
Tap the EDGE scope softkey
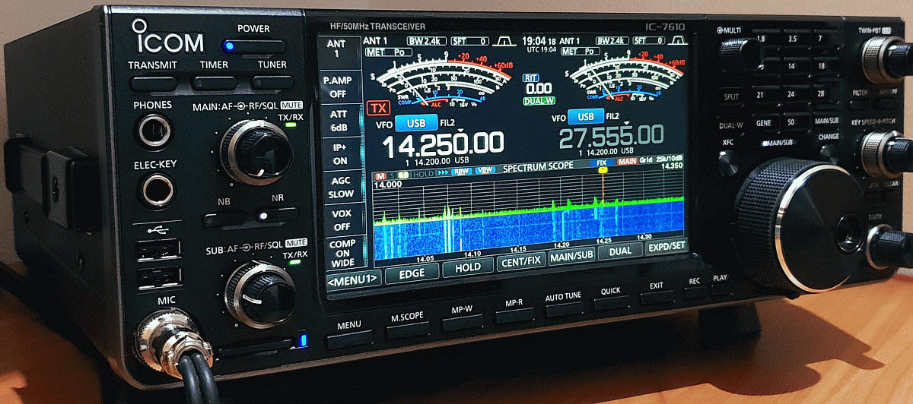[411, 275]
